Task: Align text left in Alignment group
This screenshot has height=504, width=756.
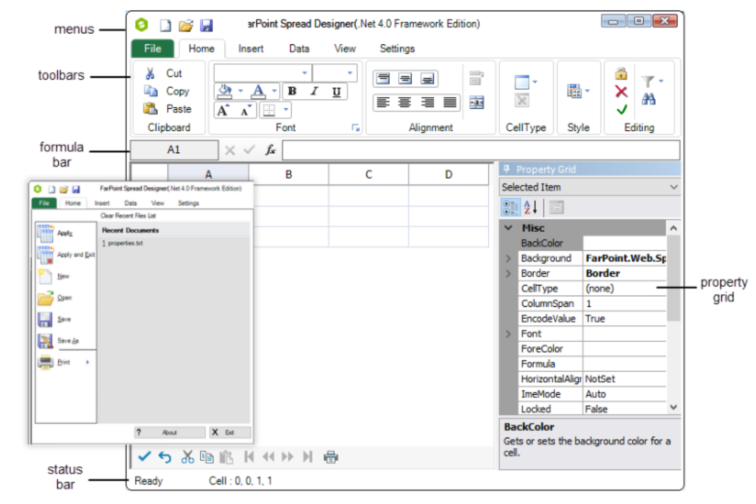Action: (x=383, y=103)
